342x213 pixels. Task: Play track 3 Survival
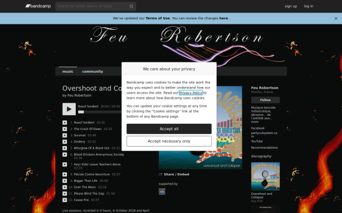coord(65,135)
